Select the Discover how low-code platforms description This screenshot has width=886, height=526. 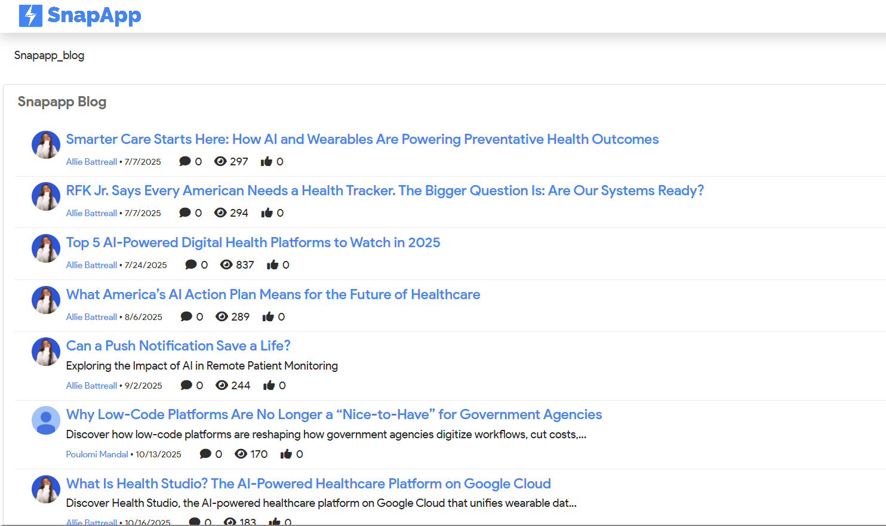(326, 434)
